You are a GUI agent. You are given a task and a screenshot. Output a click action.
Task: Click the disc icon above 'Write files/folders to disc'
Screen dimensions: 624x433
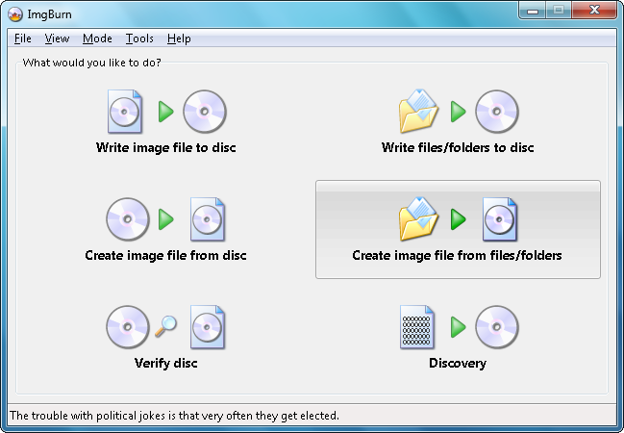tap(497, 112)
